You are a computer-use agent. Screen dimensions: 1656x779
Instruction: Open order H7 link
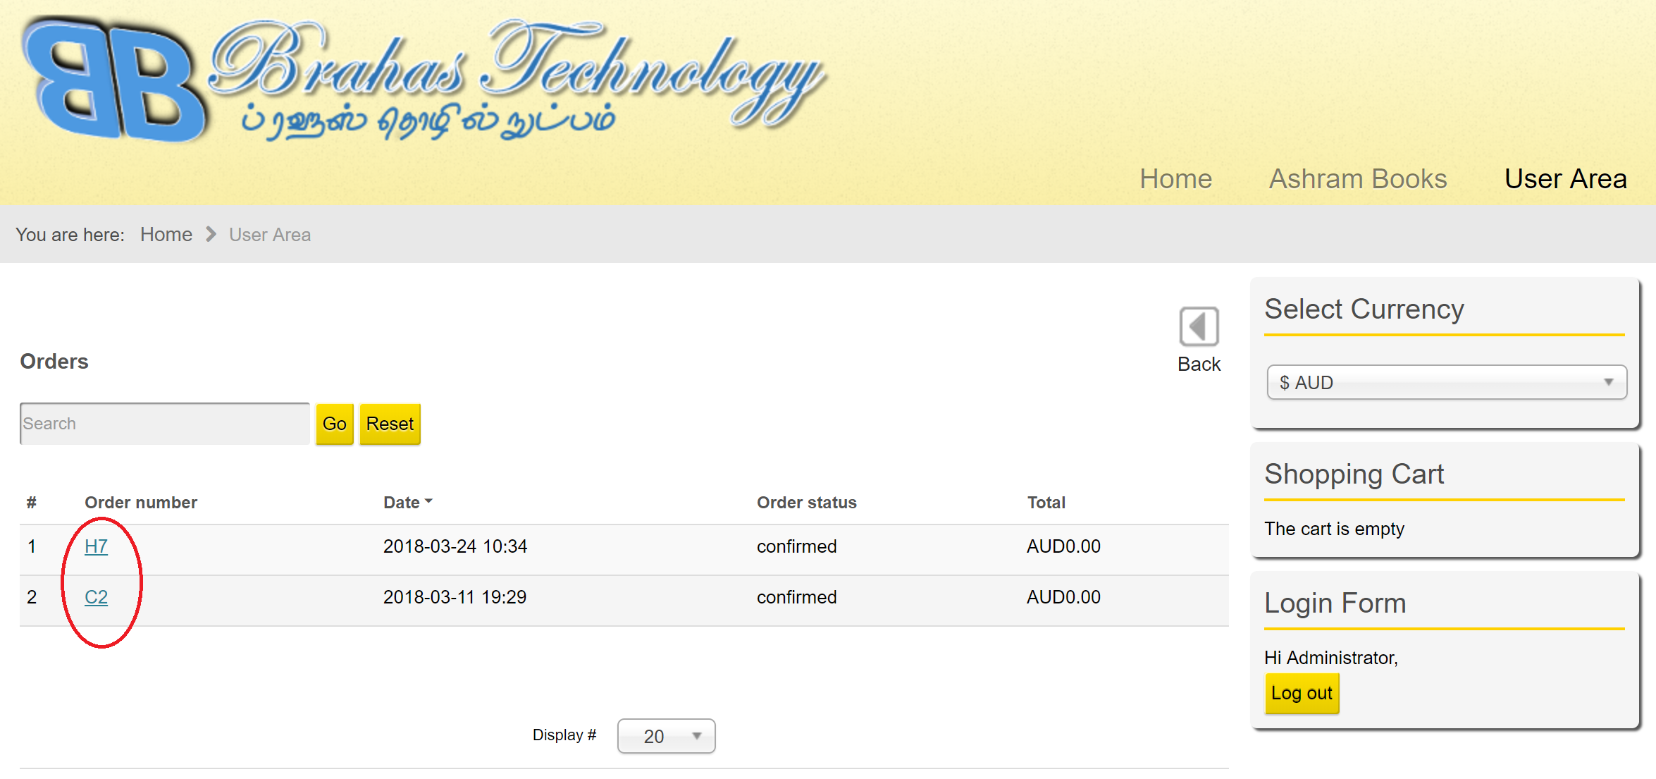pos(96,546)
